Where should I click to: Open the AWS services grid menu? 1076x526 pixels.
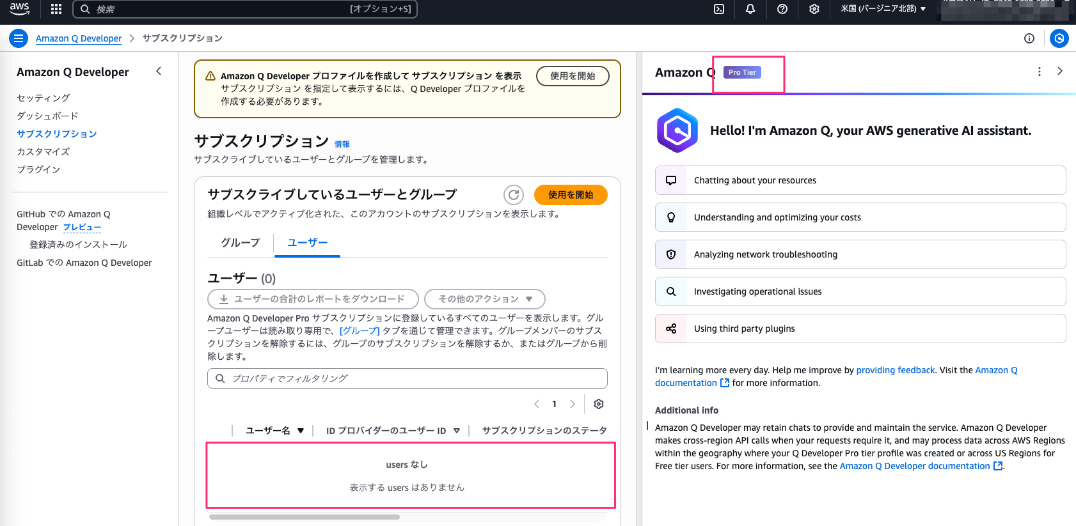coord(56,9)
